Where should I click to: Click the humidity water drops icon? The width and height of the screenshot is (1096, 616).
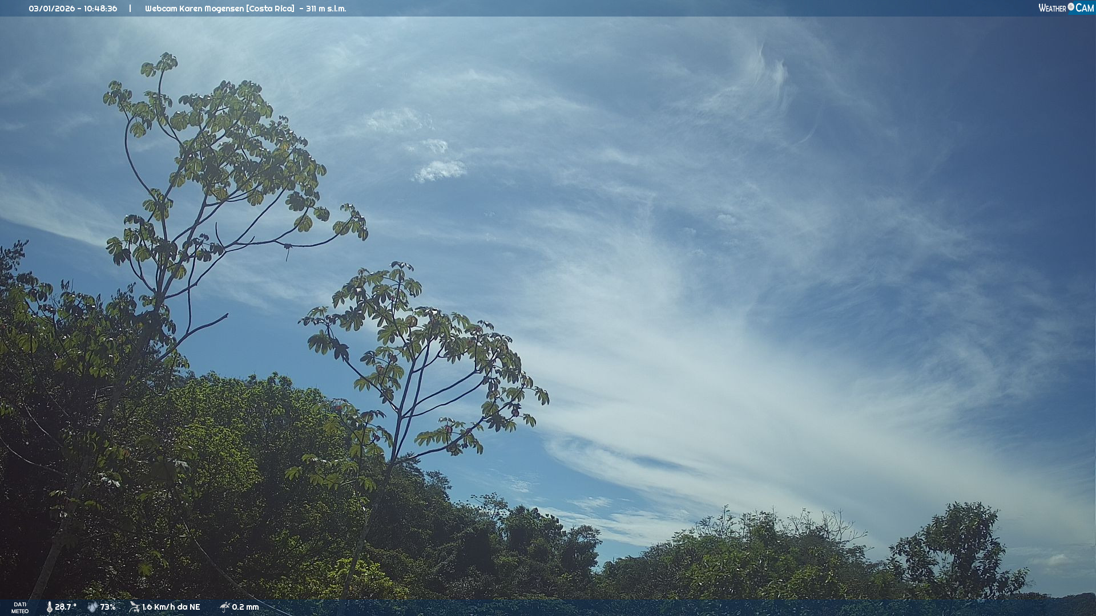[92, 607]
